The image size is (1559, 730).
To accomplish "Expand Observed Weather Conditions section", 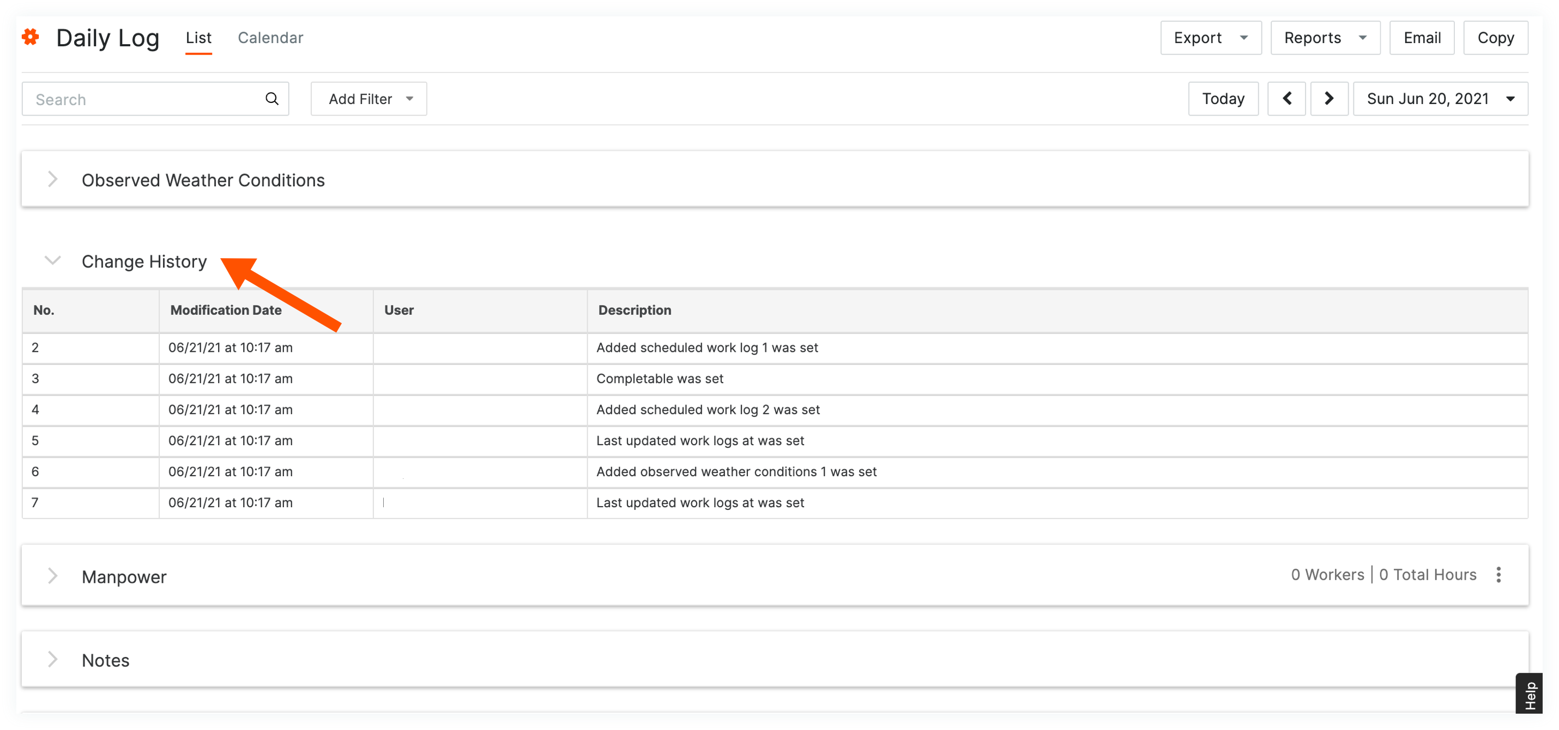I will (53, 180).
